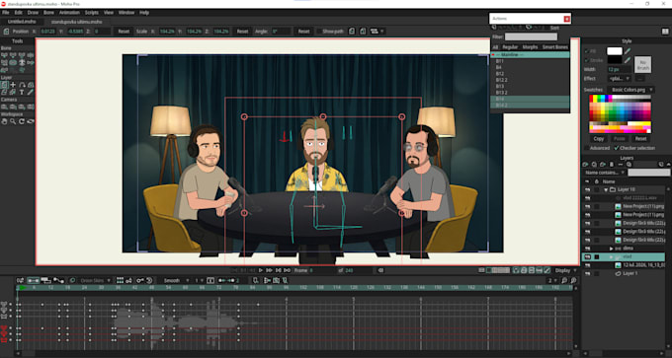
Task: Click Reset next to the Angle field
Action: pyautogui.click(x=303, y=32)
